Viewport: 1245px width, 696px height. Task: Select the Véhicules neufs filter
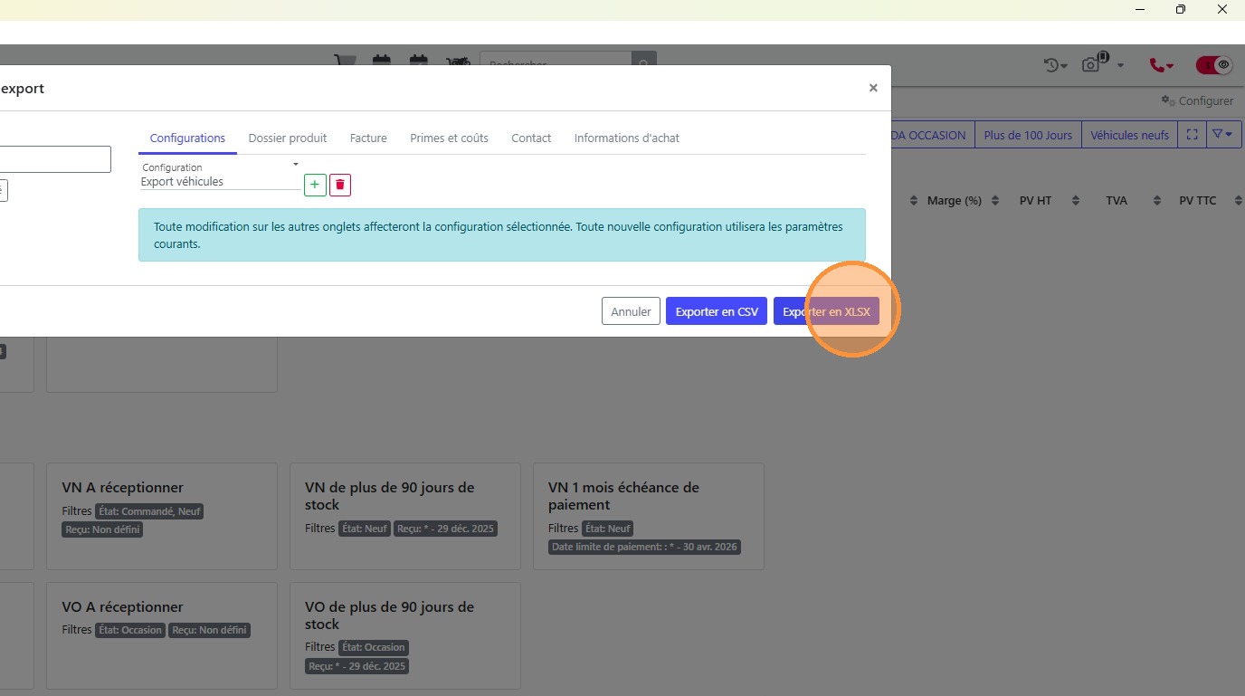point(1129,135)
